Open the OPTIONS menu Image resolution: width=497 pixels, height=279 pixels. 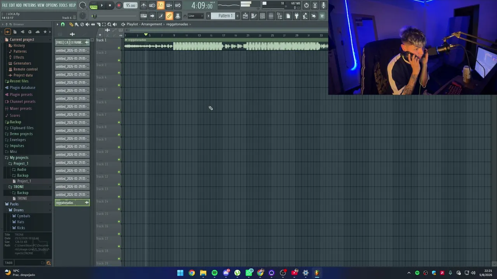[x=52, y=5]
